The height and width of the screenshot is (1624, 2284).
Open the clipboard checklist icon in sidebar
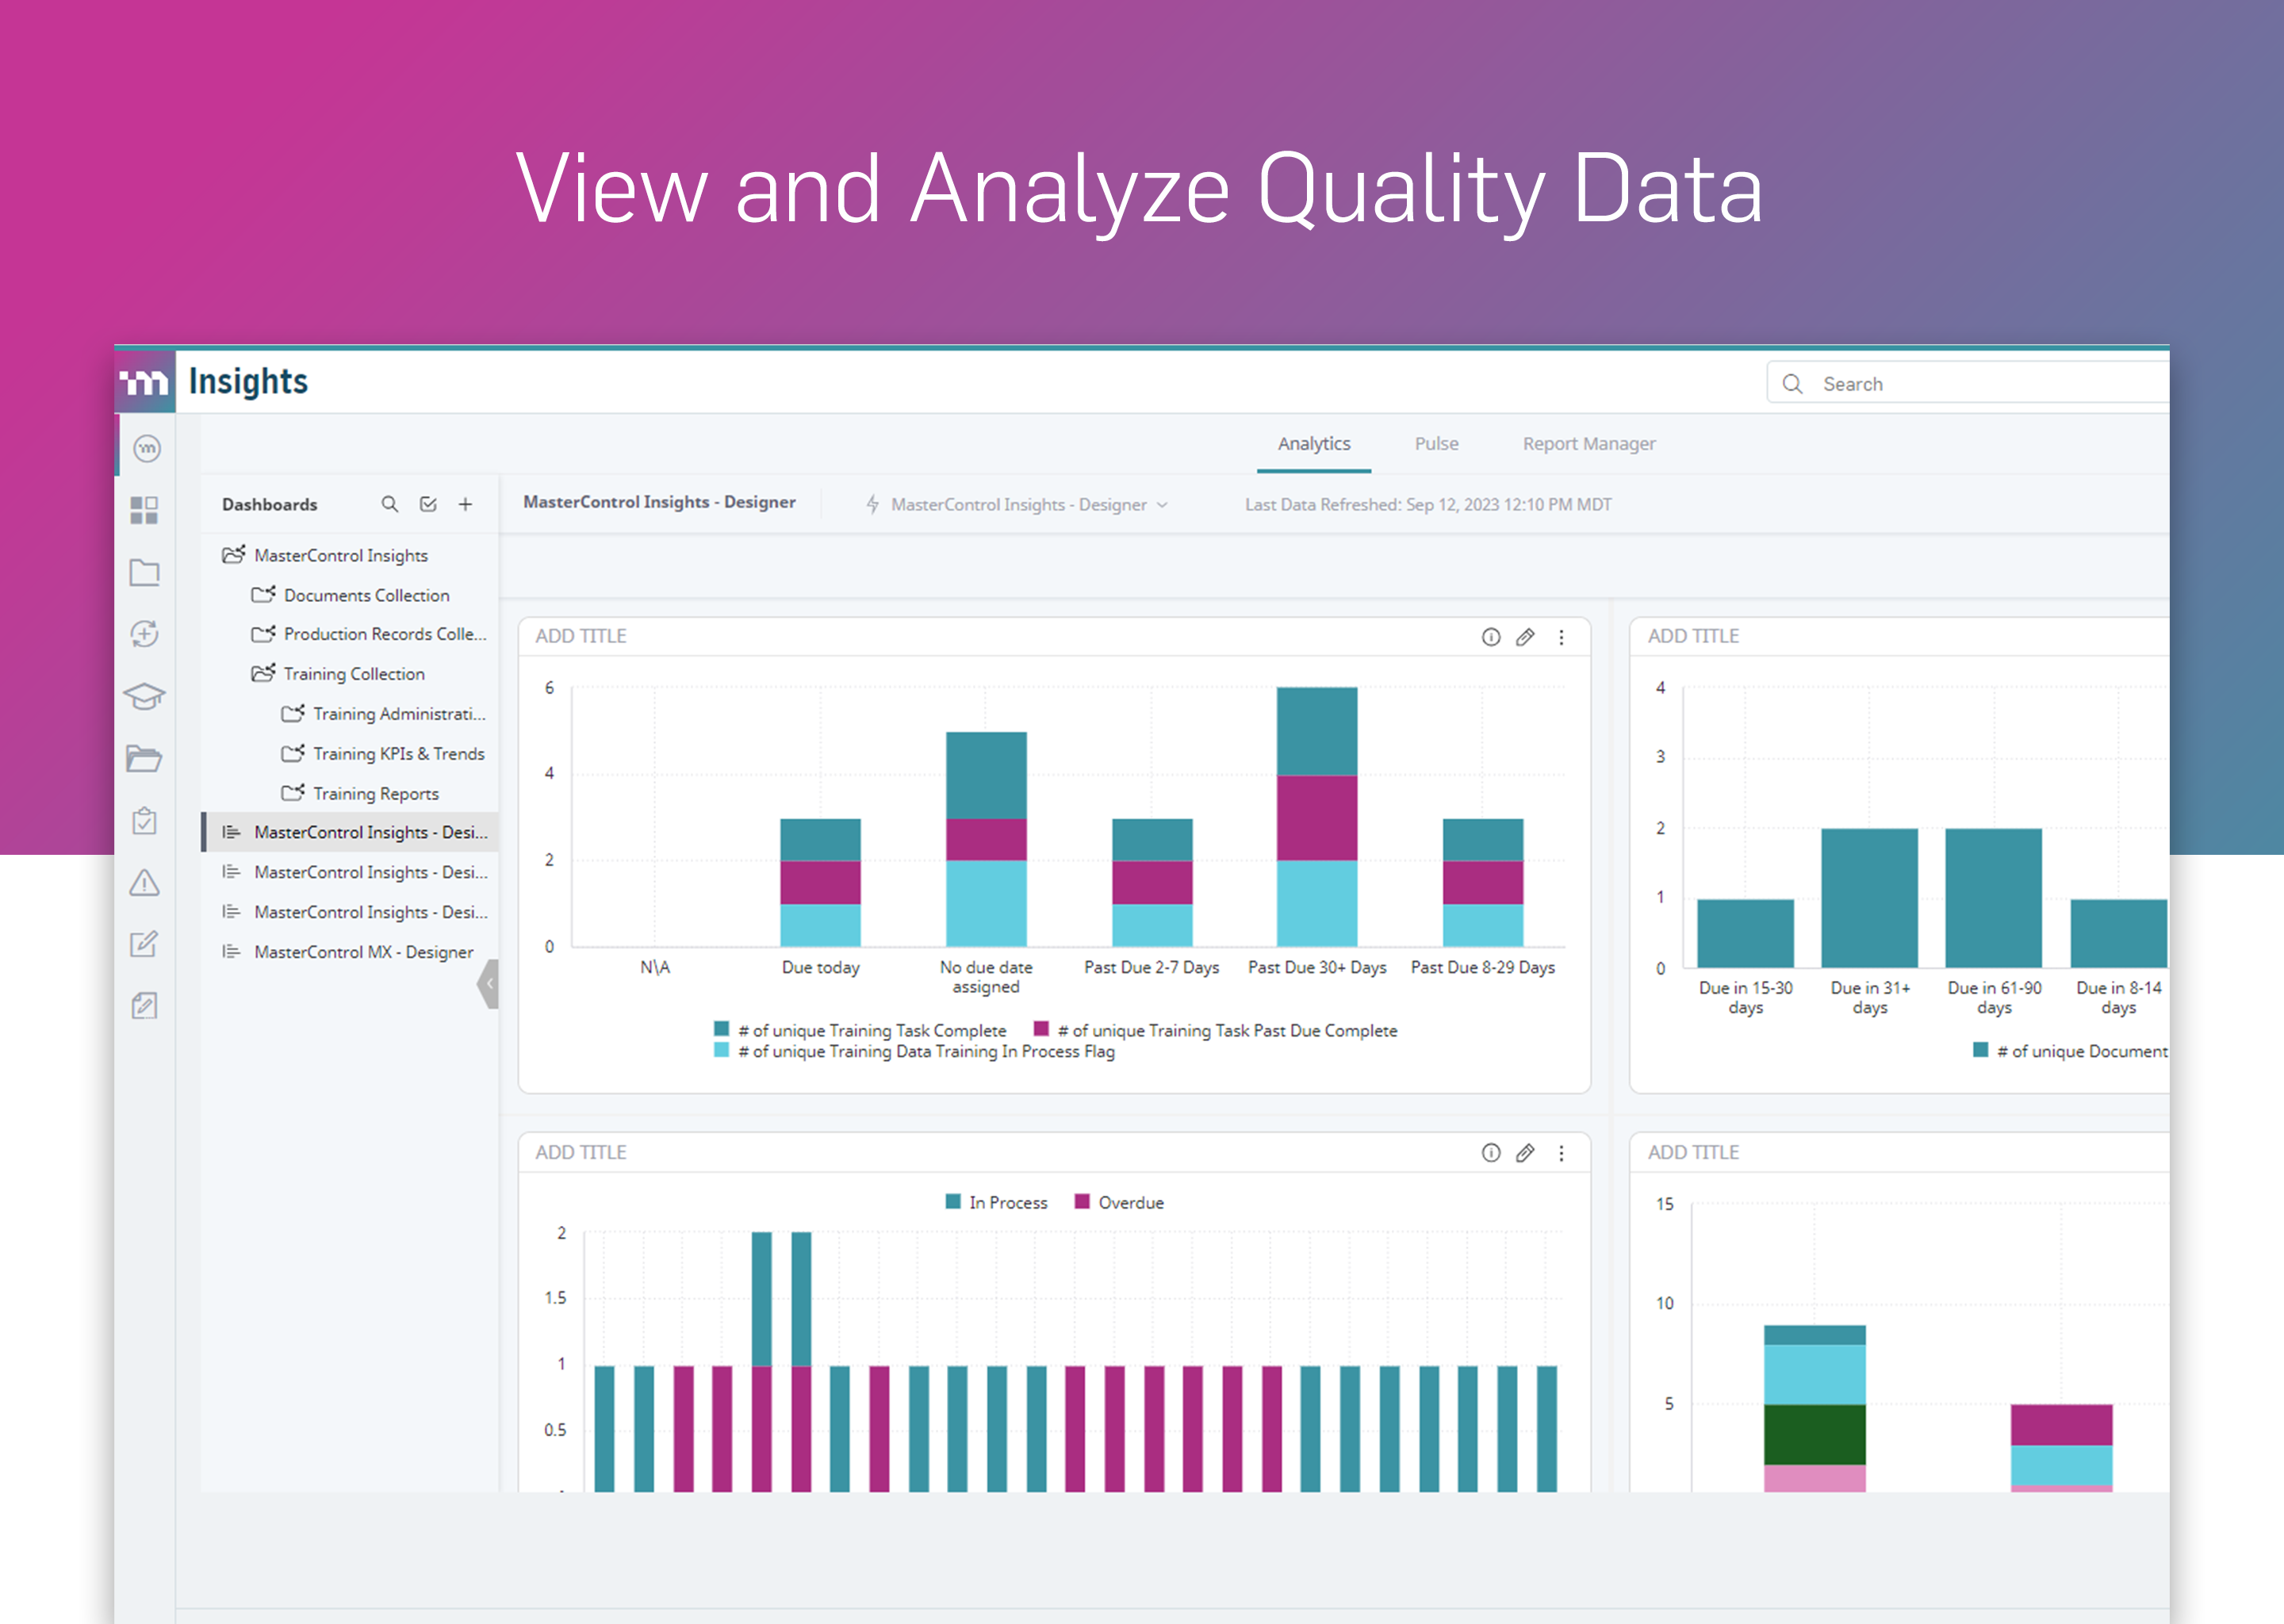click(x=145, y=820)
